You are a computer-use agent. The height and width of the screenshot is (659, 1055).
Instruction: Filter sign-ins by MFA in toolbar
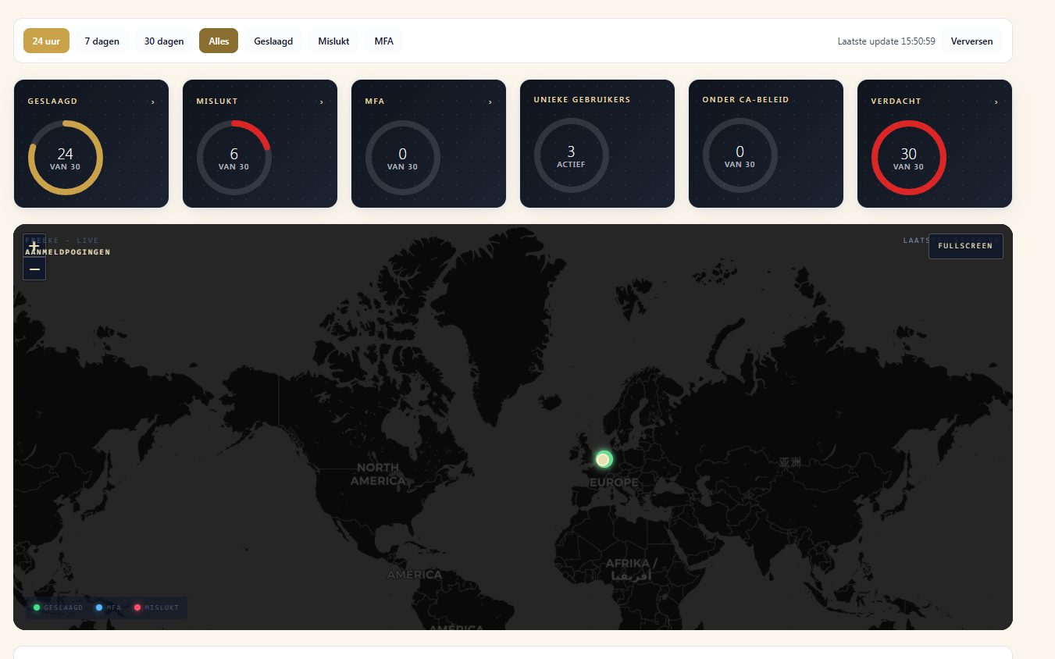384,41
